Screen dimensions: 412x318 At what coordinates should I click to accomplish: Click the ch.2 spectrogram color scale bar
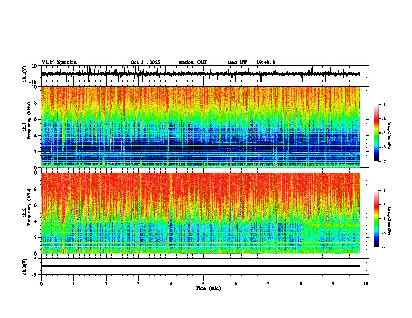(377, 219)
